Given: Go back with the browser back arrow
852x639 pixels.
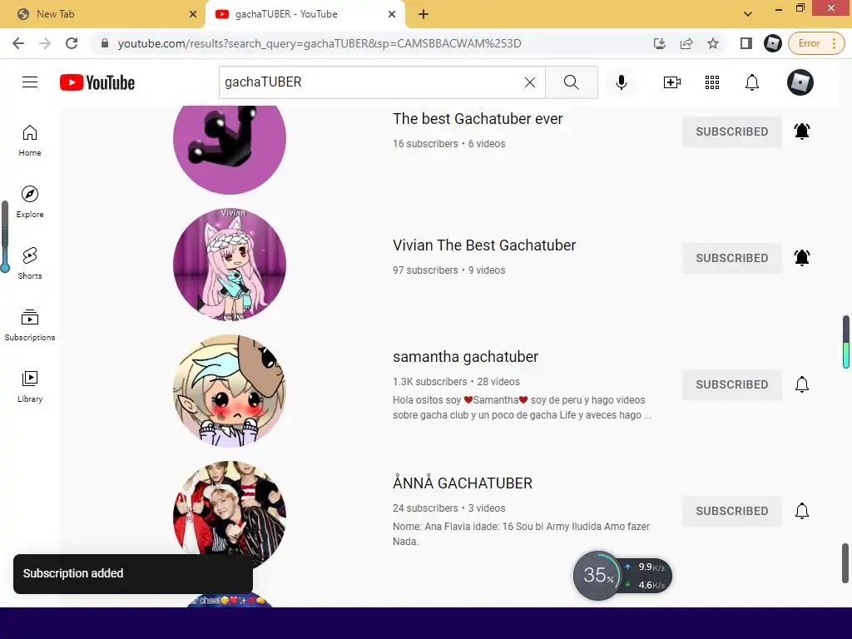Looking at the screenshot, I should pyautogui.click(x=18, y=43).
